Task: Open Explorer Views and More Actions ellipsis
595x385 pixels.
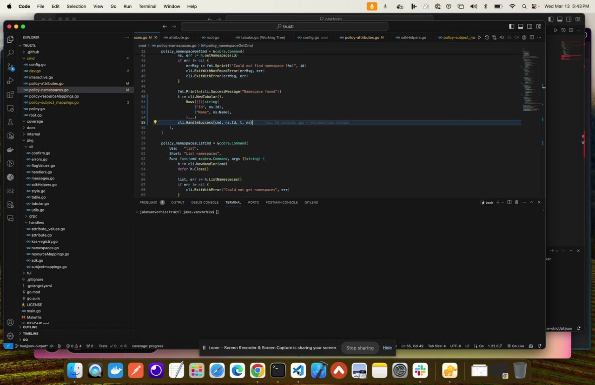Action: tap(127, 38)
